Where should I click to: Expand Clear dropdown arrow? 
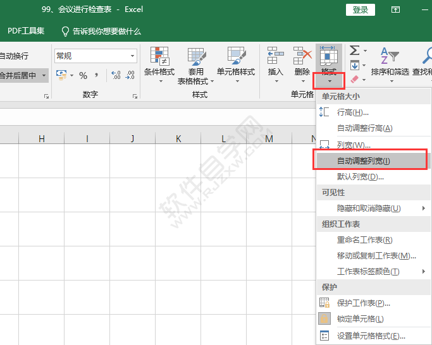364,80
